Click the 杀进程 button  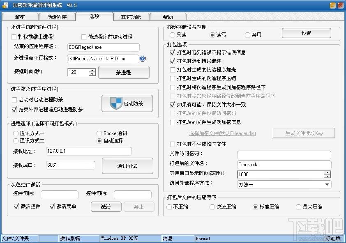point(124,72)
